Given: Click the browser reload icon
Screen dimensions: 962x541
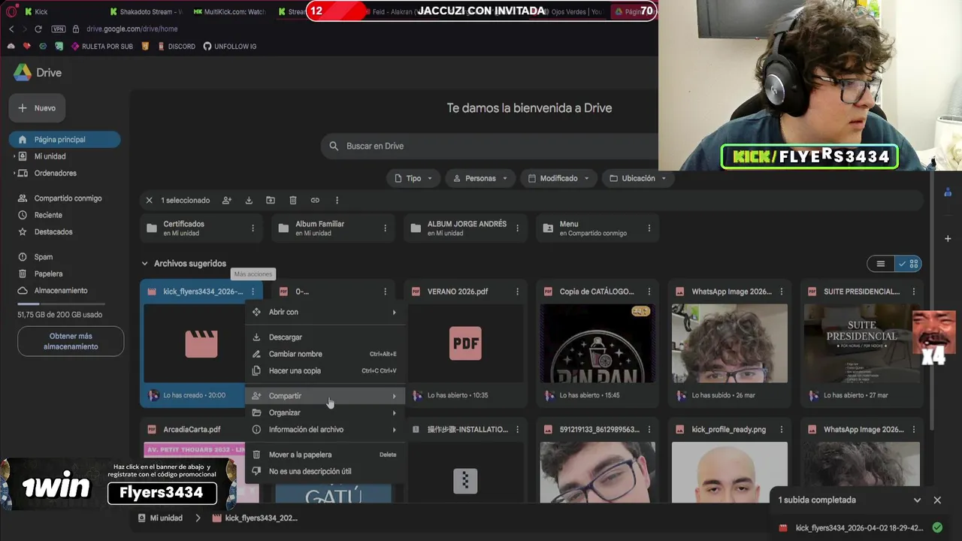Looking at the screenshot, I should [x=38, y=29].
